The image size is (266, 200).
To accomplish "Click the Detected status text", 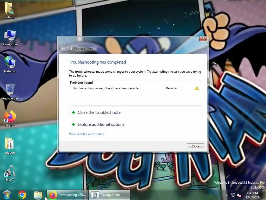I will click(172, 88).
